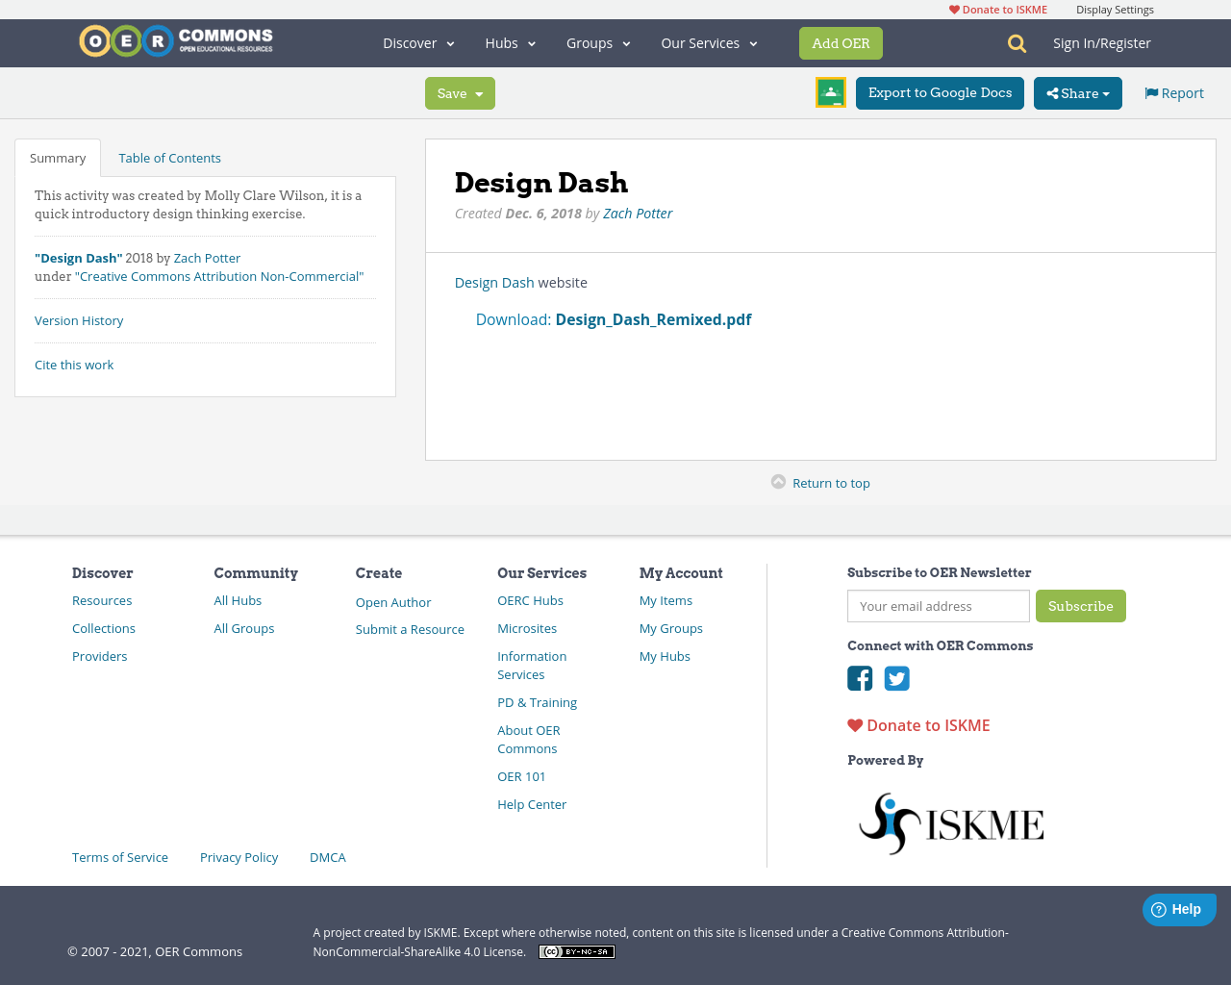The height and width of the screenshot is (985, 1231).
Task: Open the Design Dash website link
Action: [494, 283]
